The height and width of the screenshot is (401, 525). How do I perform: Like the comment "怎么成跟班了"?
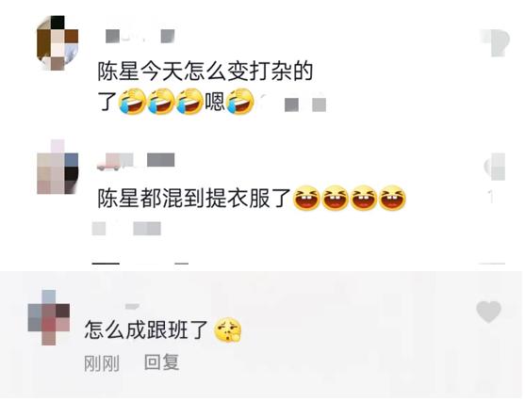pyautogui.click(x=489, y=312)
